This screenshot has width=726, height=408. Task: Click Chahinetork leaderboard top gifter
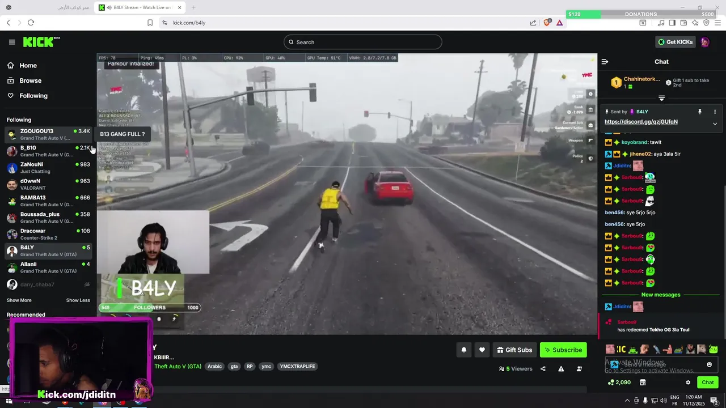coord(635,83)
